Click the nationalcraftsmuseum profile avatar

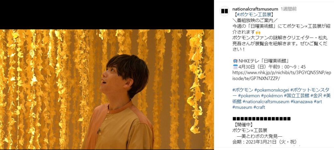click(224, 11)
